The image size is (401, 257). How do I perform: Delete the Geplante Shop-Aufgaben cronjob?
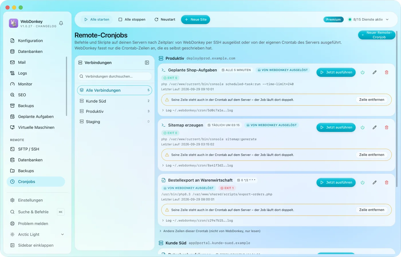(x=386, y=72)
